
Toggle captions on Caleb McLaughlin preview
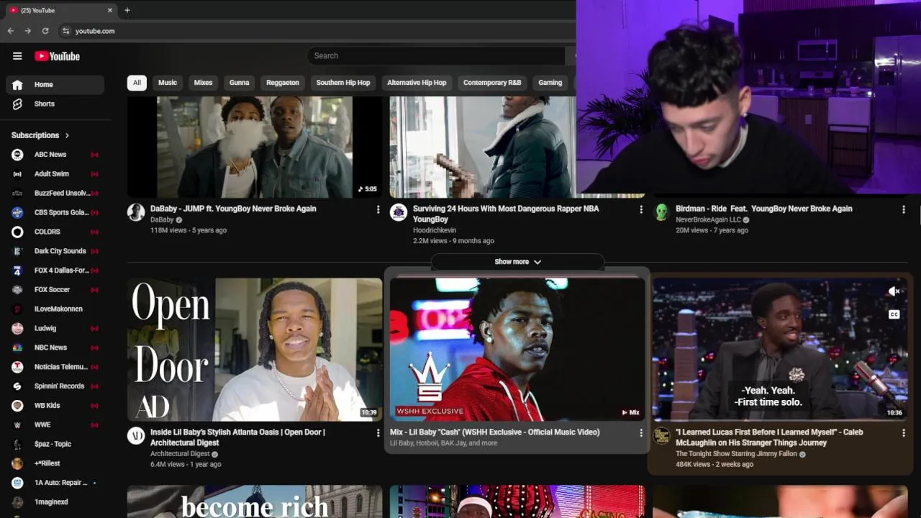(894, 314)
